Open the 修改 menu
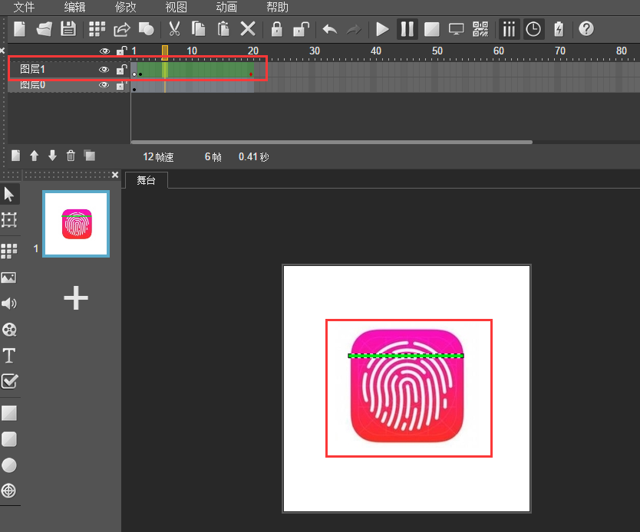Screen dimensions: 640x532 [x=126, y=8]
